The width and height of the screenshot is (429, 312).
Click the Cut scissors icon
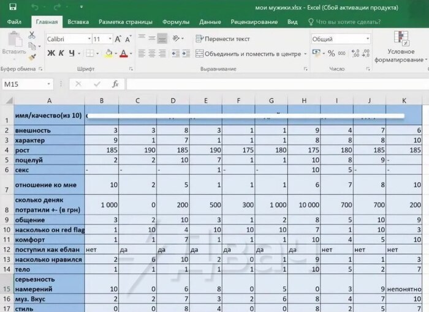click(32, 36)
